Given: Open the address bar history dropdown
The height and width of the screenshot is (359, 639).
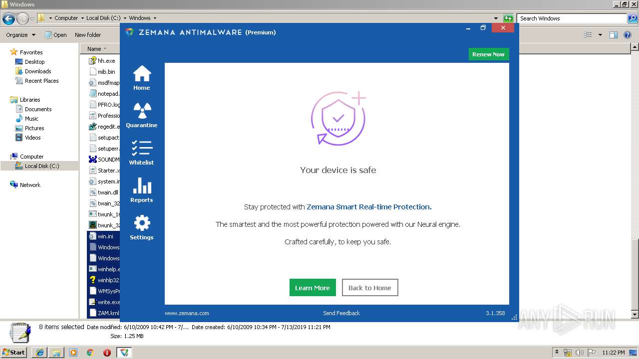Looking at the screenshot, I should point(496,18).
